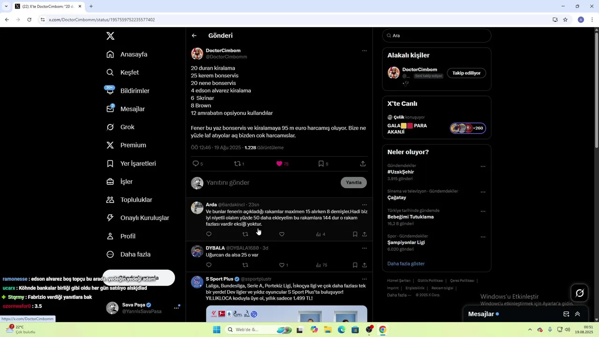Share DYBALA's comment
The image size is (599, 337).
[365, 265]
